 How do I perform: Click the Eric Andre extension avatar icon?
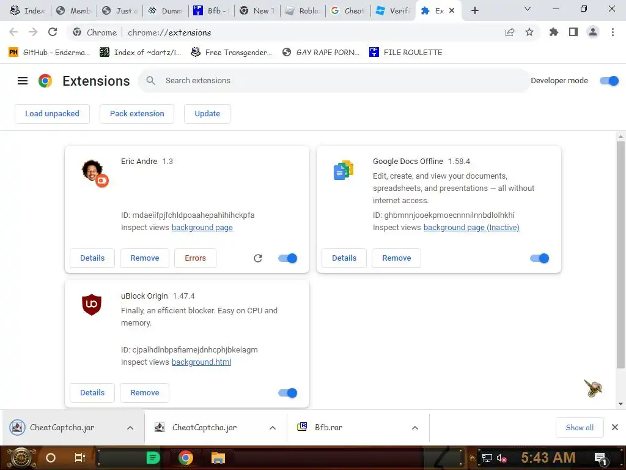click(x=95, y=173)
